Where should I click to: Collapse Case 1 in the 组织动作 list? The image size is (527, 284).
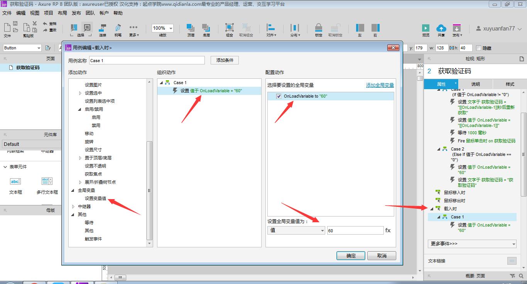point(161,83)
